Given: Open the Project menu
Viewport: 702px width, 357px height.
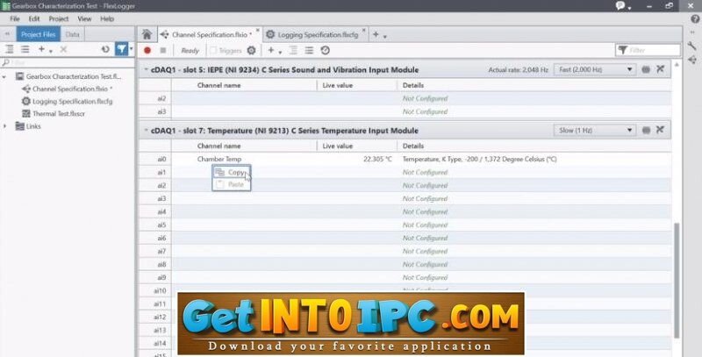Looking at the screenshot, I should [x=59, y=18].
